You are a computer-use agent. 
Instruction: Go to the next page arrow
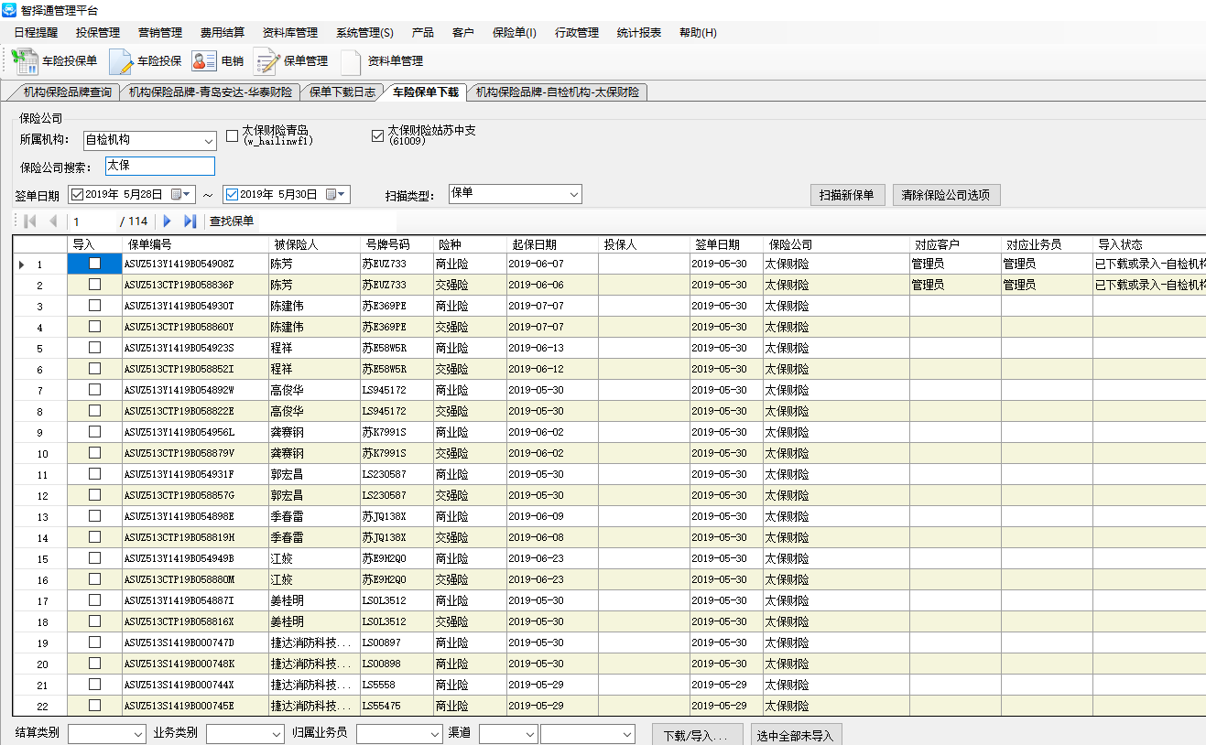(168, 221)
